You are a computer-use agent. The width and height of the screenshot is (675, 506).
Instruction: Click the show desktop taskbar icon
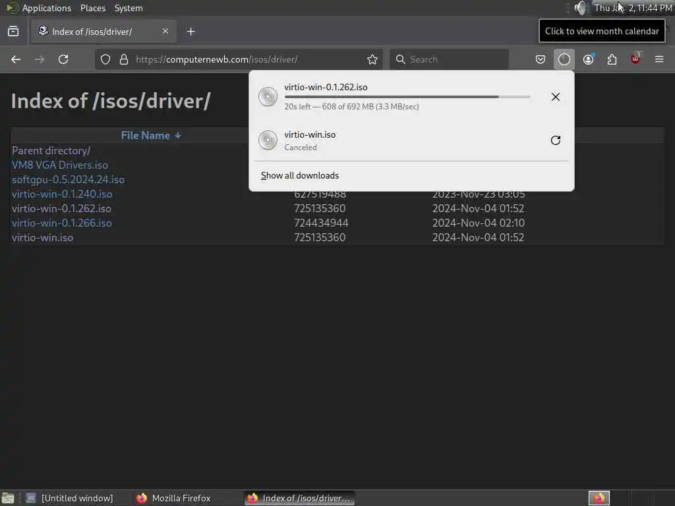coord(8,498)
